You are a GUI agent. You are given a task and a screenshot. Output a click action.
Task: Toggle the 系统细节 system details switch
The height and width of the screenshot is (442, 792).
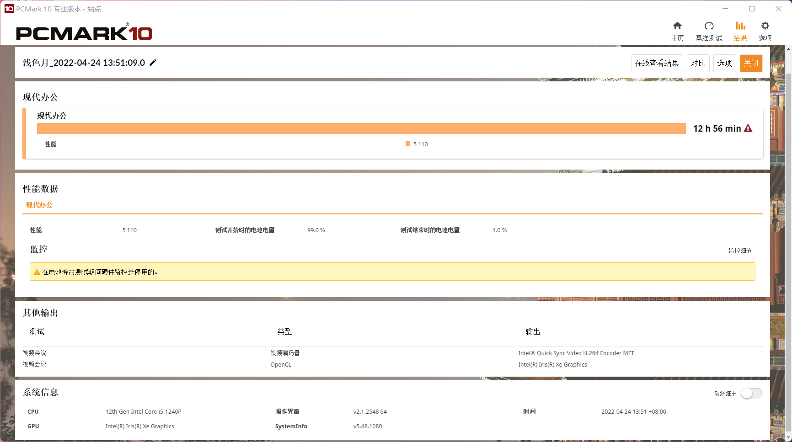click(x=751, y=393)
